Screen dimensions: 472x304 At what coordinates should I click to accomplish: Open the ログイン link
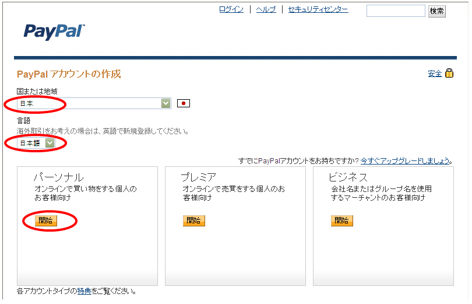(x=231, y=10)
